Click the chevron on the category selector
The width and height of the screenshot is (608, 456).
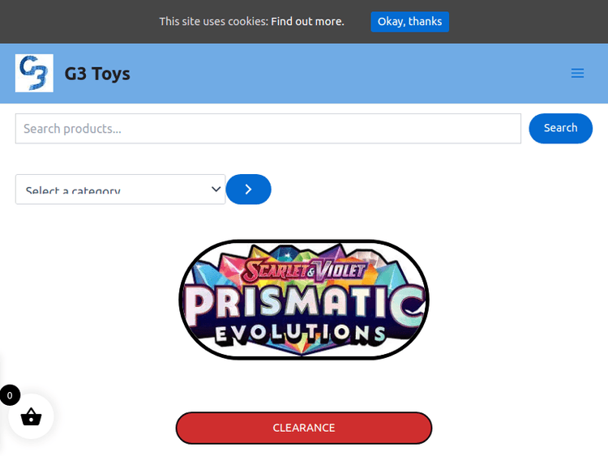click(x=216, y=190)
